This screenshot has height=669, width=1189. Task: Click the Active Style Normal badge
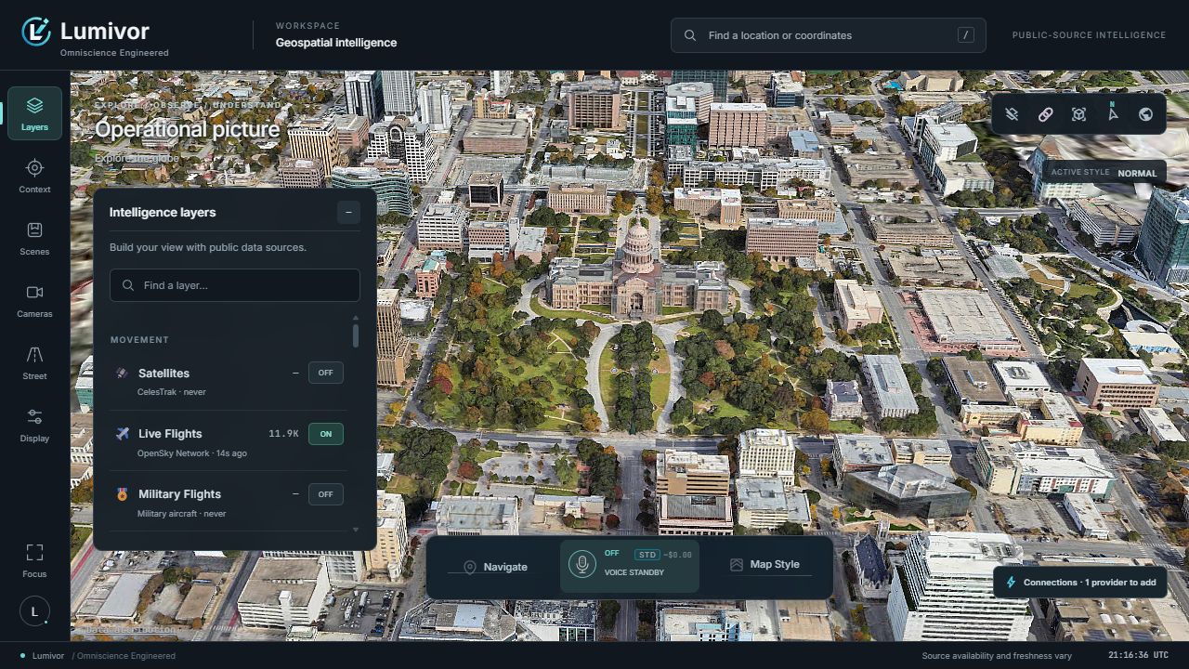[x=1104, y=173]
